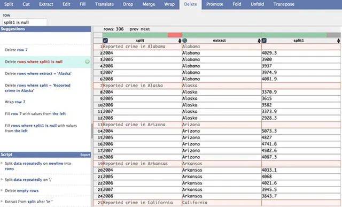
Task: Click the extract column header
Action: point(222,41)
